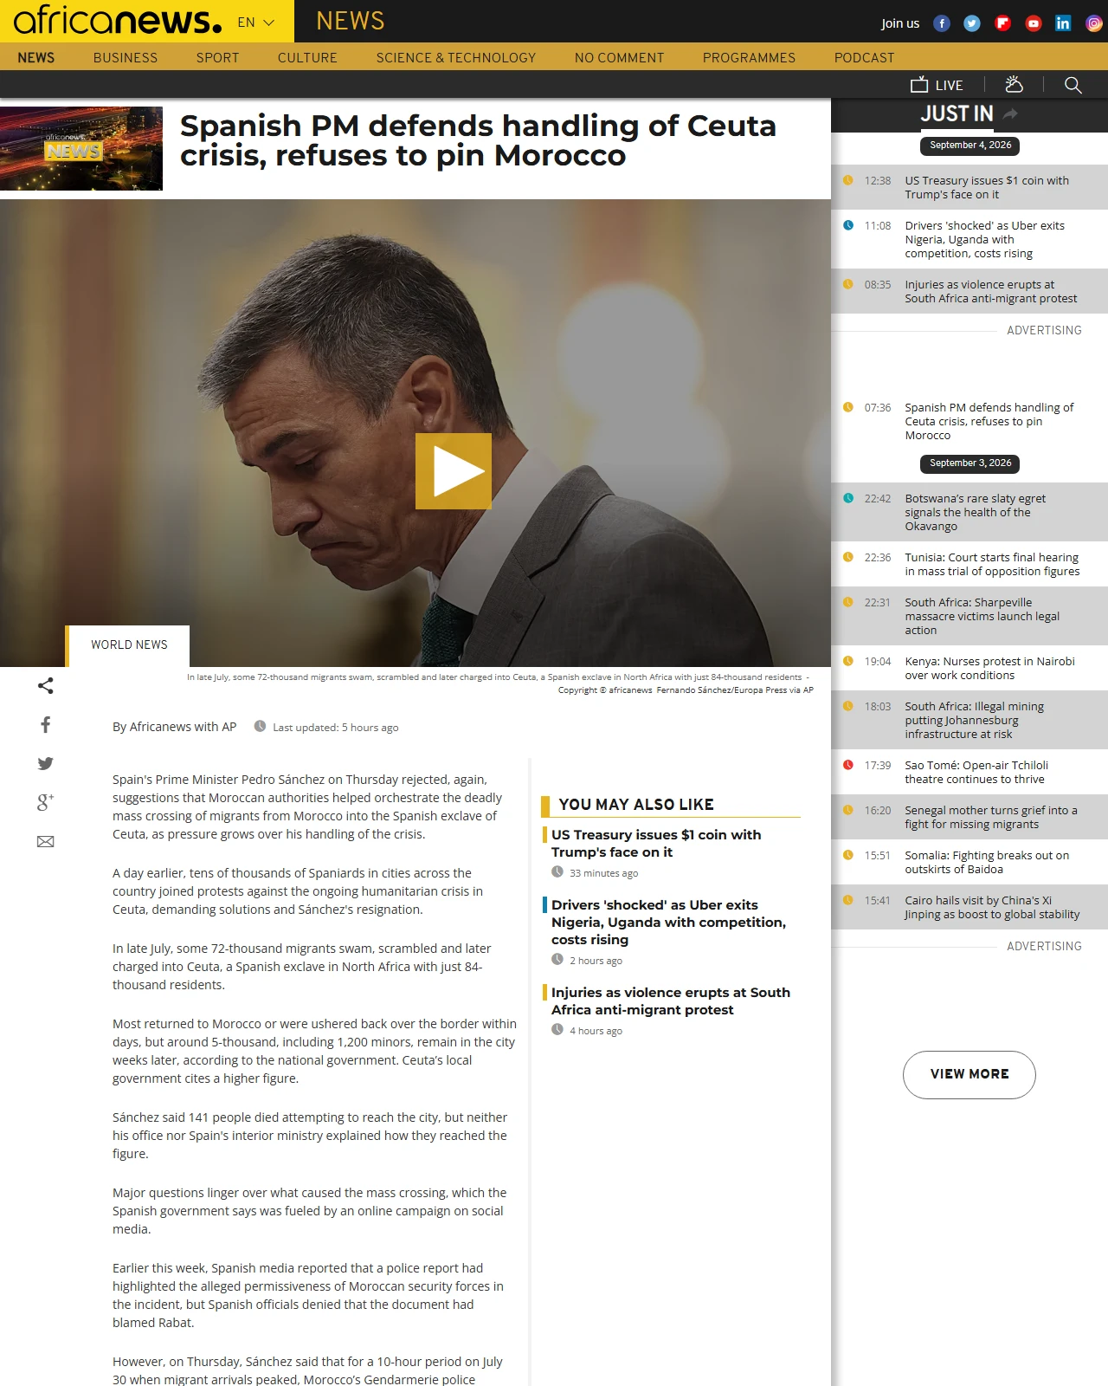The image size is (1108, 1386).
Task: Watch LIVE TV from the toolbar
Action: [937, 85]
